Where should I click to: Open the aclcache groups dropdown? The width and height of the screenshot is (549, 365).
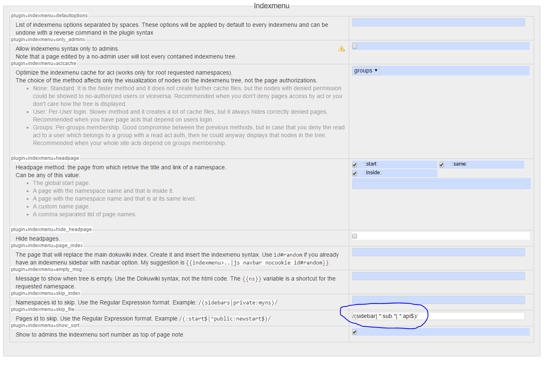(x=366, y=70)
